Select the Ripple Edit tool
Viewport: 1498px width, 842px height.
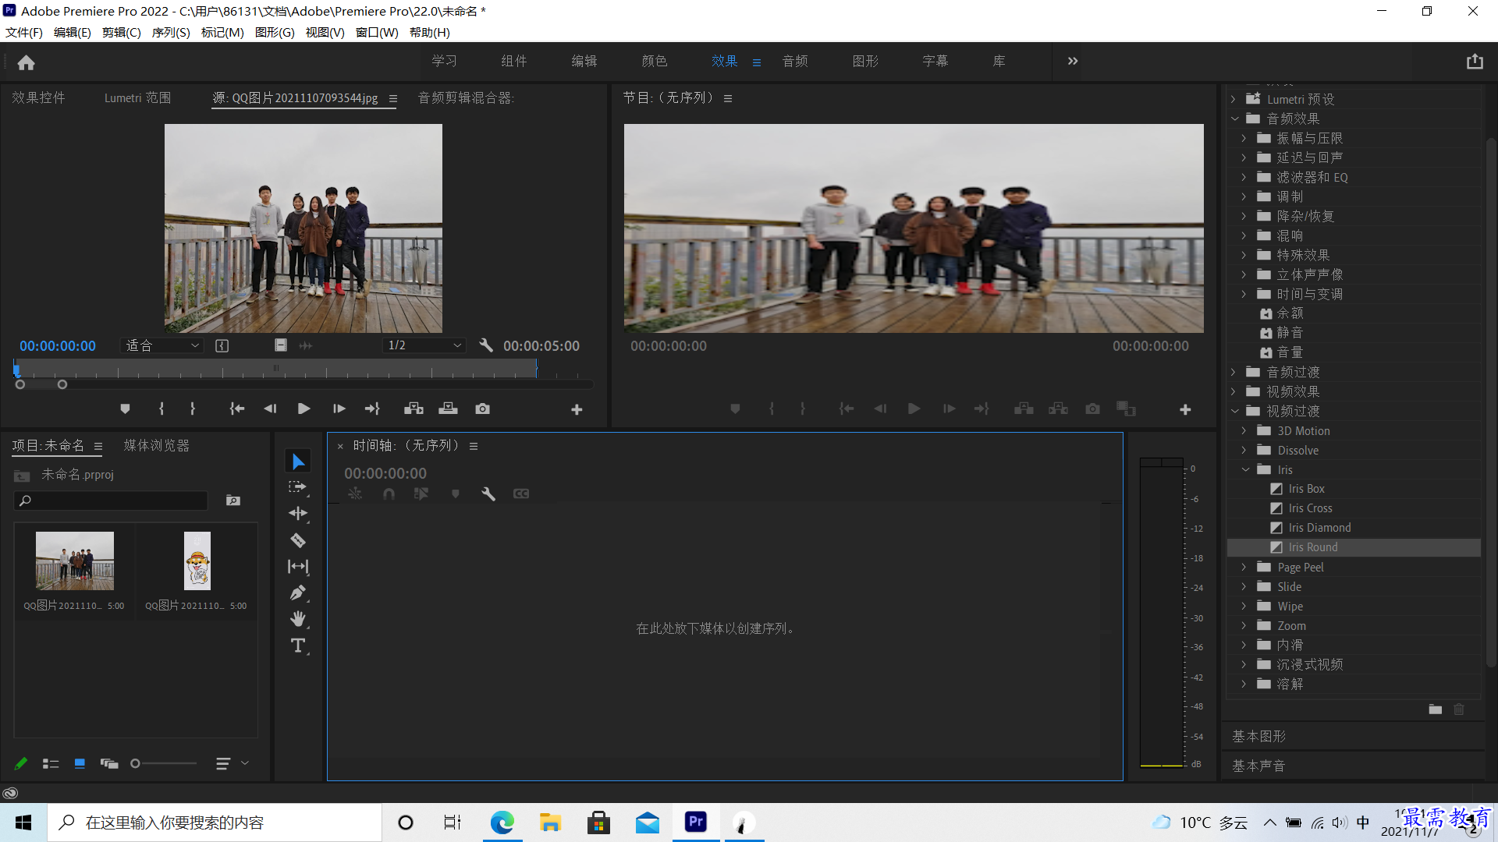point(298,513)
